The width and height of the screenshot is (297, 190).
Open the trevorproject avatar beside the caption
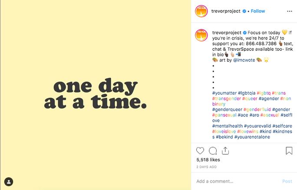[201, 35]
